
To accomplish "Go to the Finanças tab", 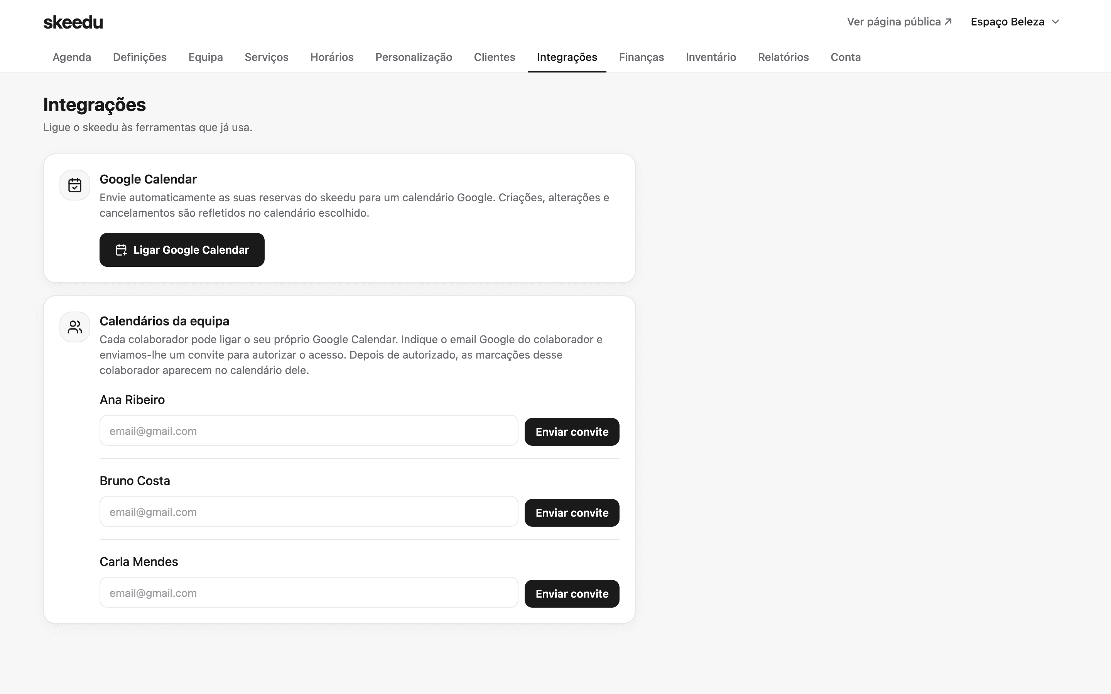I will click(642, 57).
